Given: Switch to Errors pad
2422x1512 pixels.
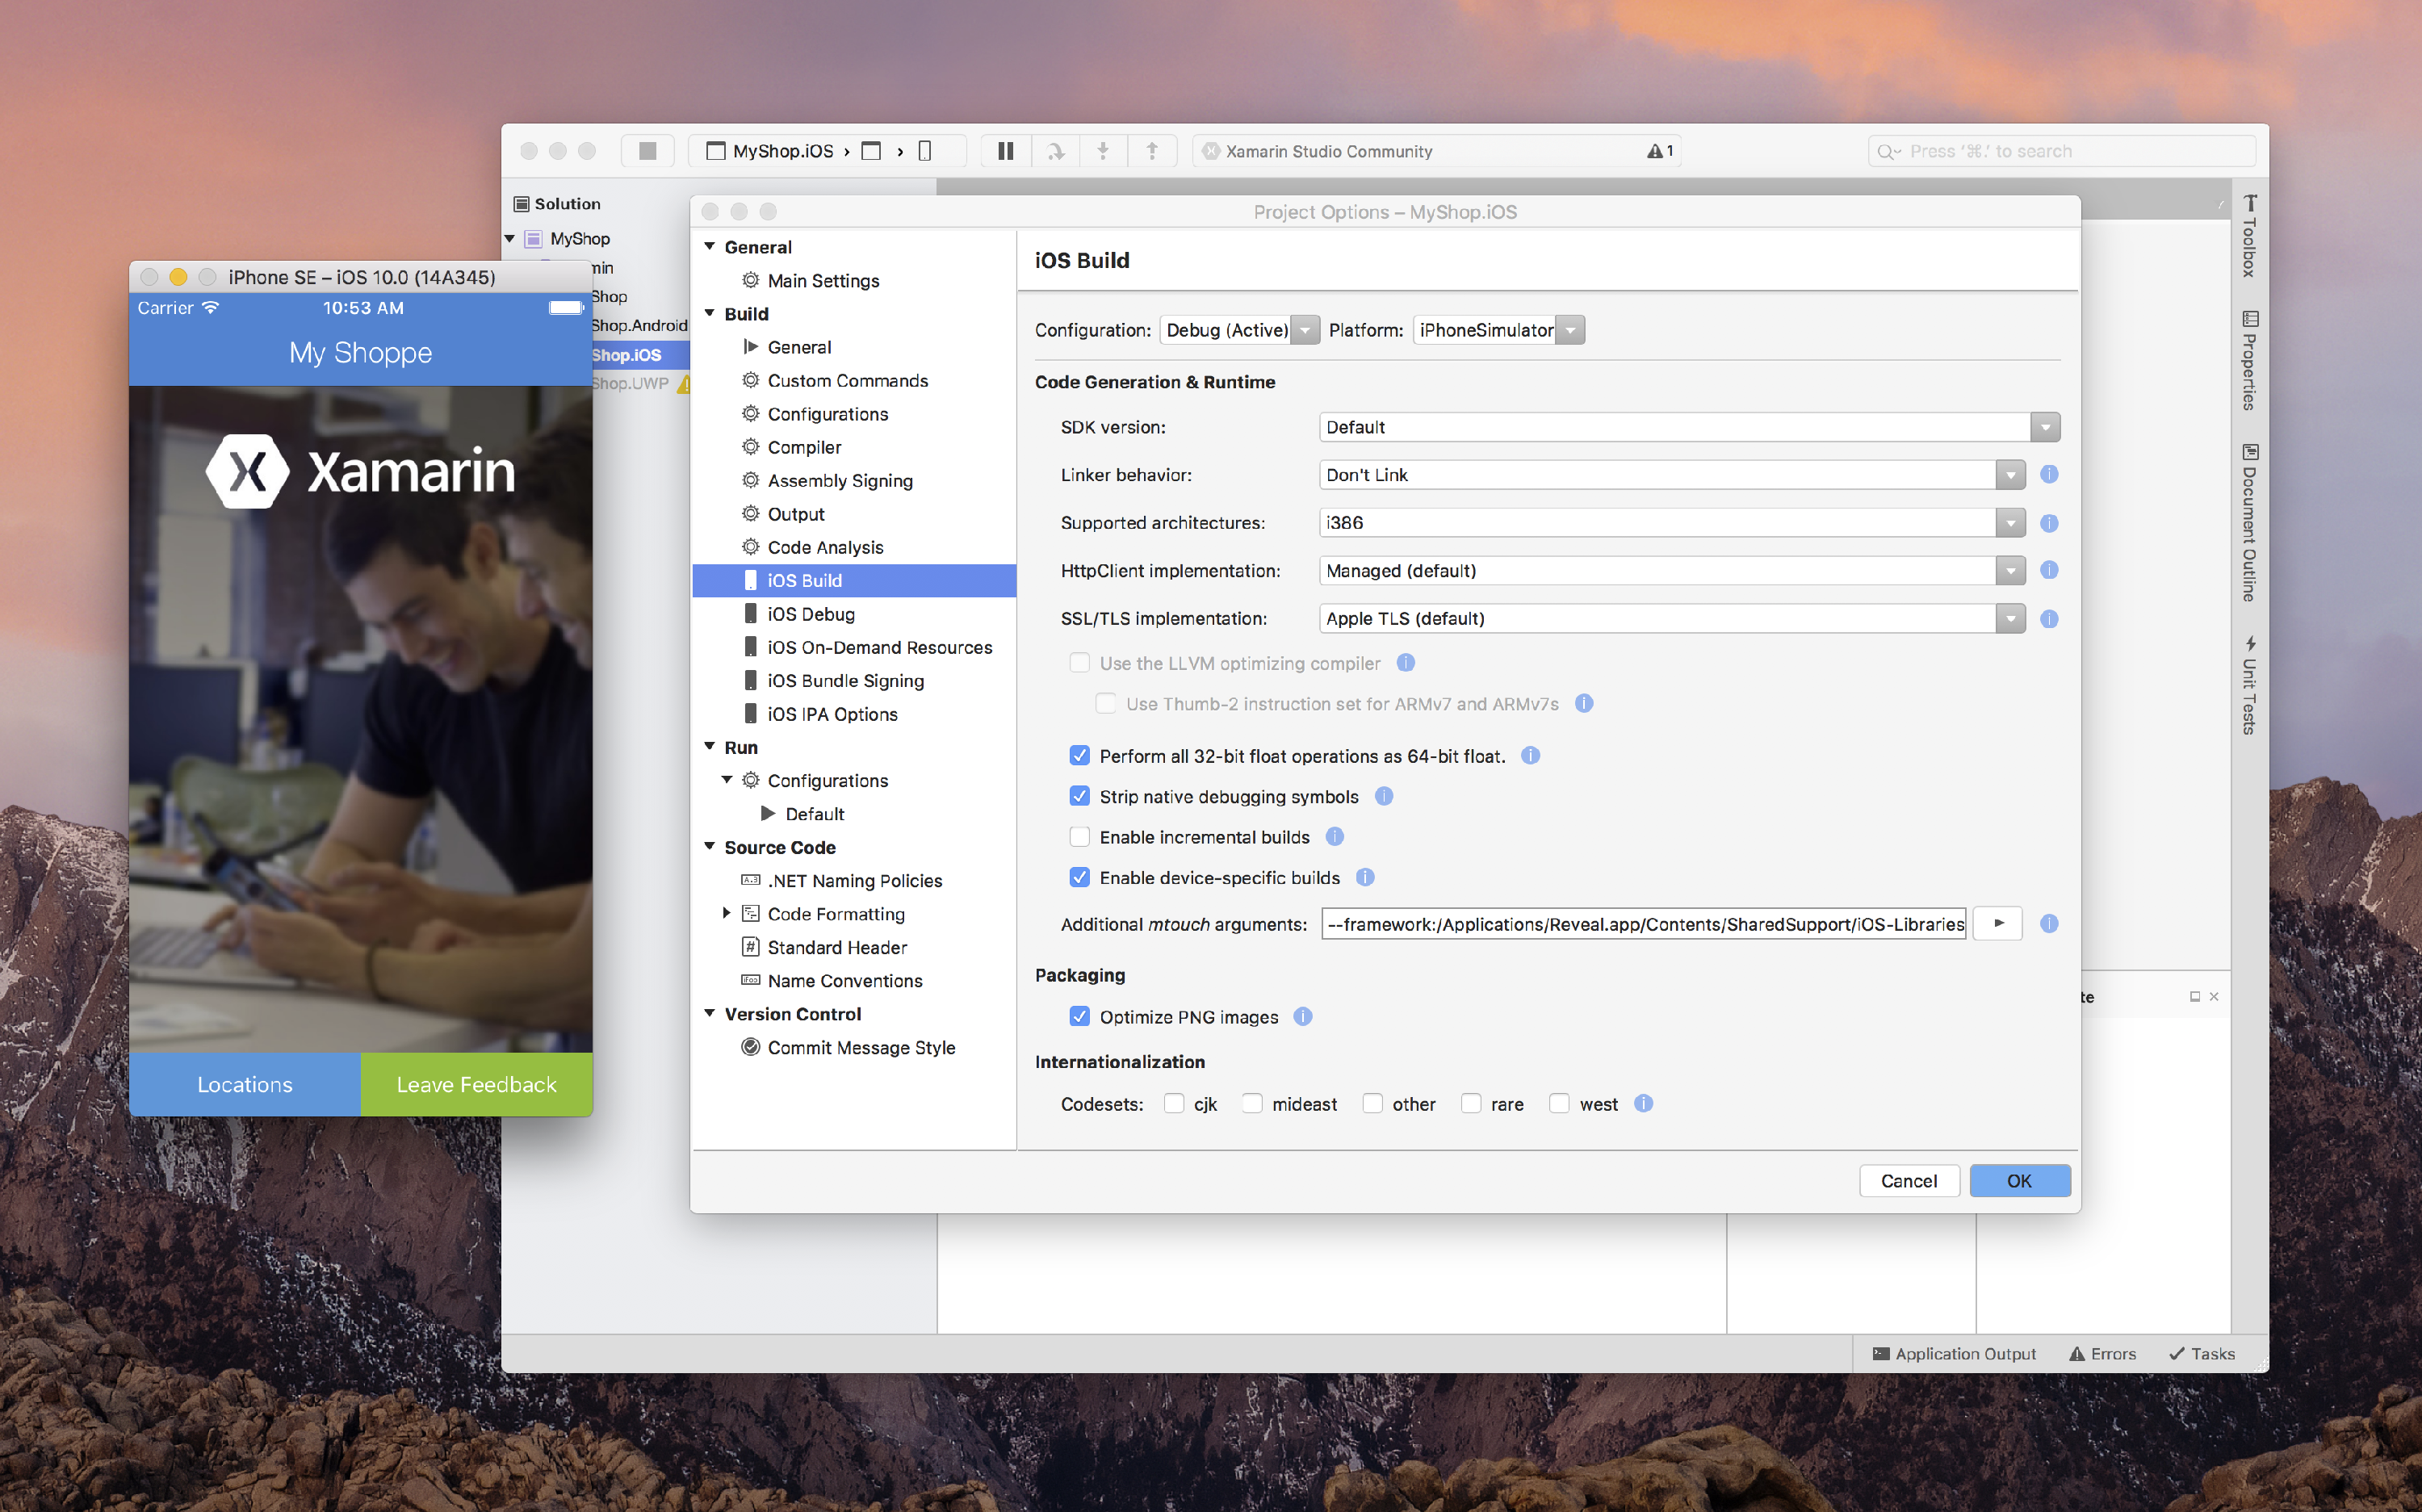Looking at the screenshot, I should 2102,1353.
